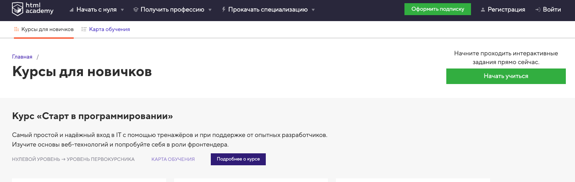Screen dimensions: 575x182
Task: Click the bar chart icon beside Начать с нуля
Action: (72, 10)
